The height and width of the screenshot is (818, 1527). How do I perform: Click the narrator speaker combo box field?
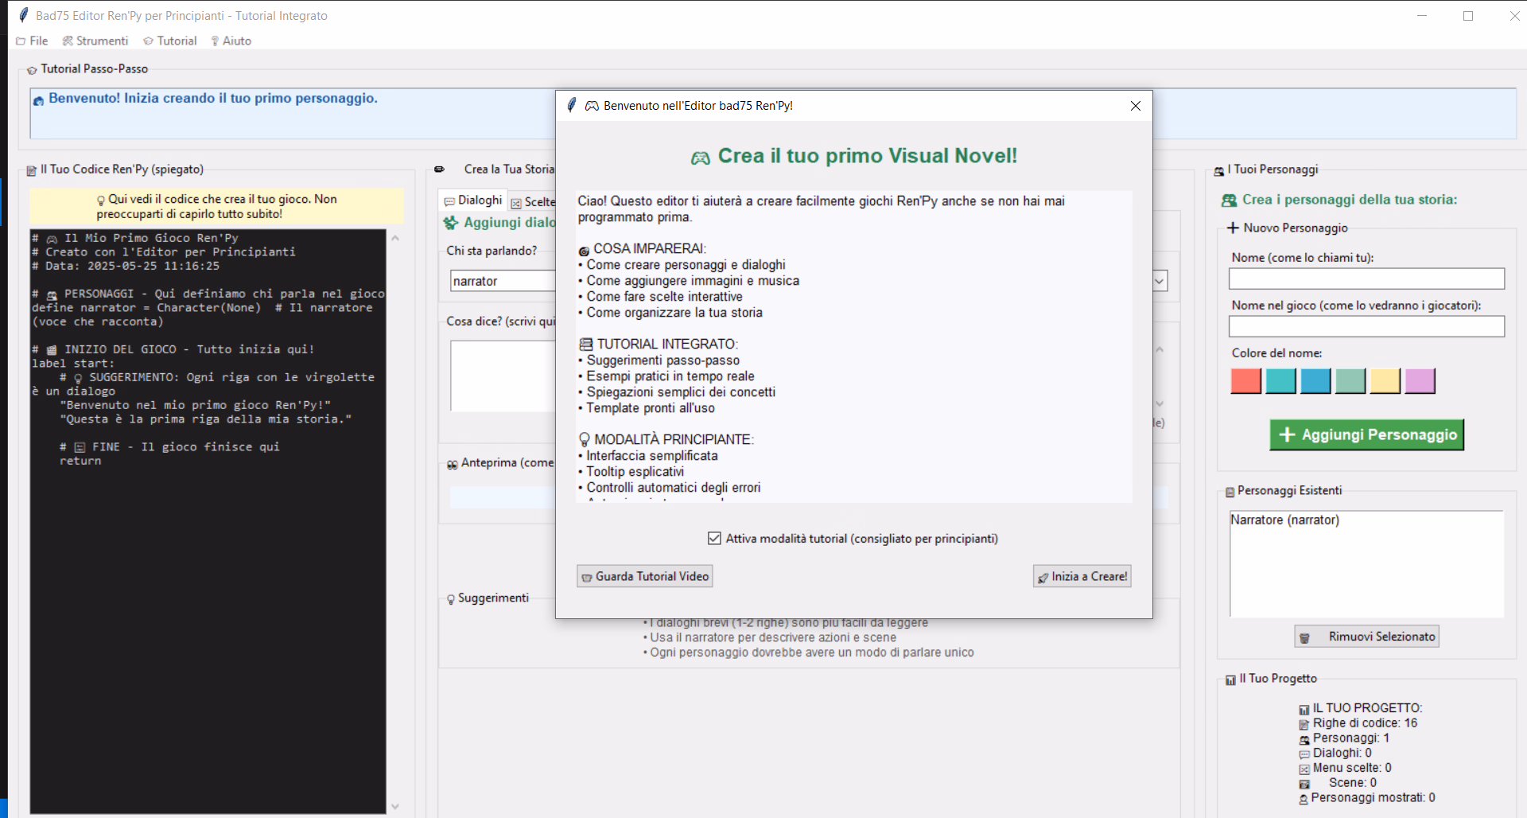(x=503, y=281)
